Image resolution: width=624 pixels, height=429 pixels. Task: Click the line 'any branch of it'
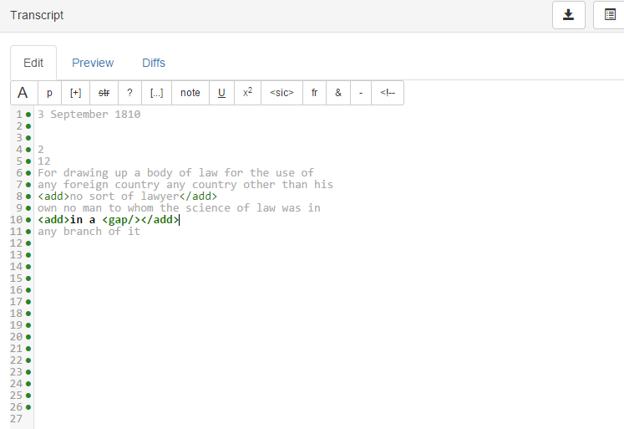(x=89, y=232)
